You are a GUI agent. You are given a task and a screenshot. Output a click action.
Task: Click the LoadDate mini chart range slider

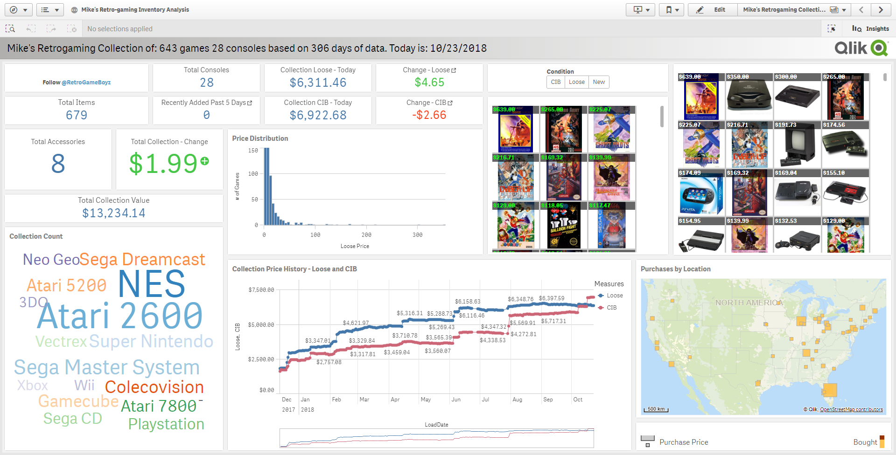437,438
